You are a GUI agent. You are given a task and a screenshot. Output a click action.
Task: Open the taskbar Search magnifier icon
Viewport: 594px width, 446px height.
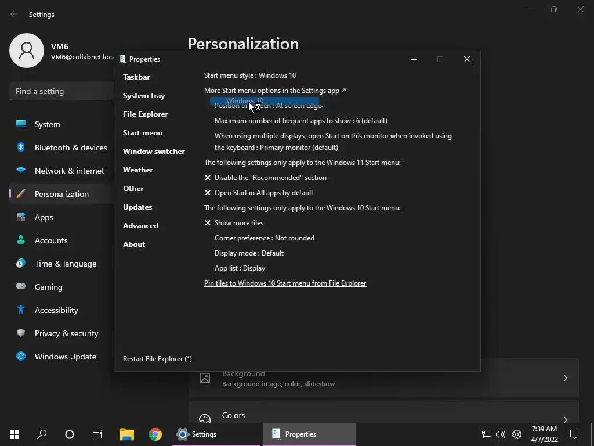coord(42,434)
